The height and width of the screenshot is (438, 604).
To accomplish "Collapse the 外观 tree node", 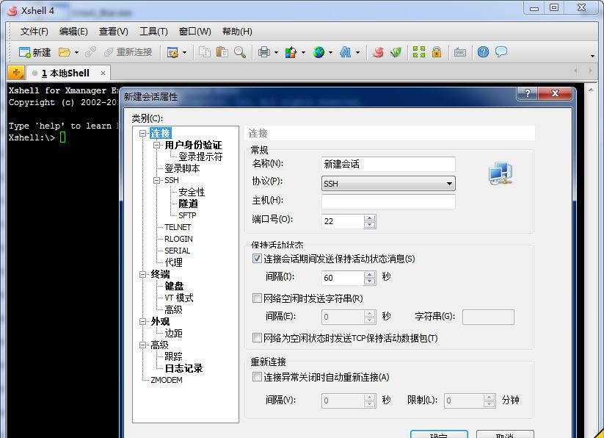I will click(143, 321).
